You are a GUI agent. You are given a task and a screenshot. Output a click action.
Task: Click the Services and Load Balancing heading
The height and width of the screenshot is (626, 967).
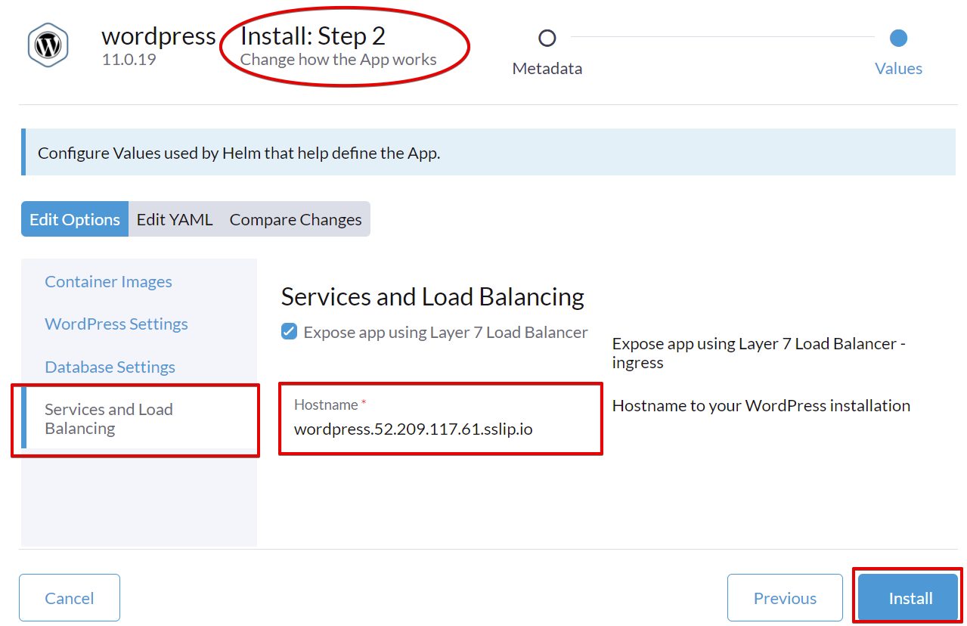coord(432,296)
